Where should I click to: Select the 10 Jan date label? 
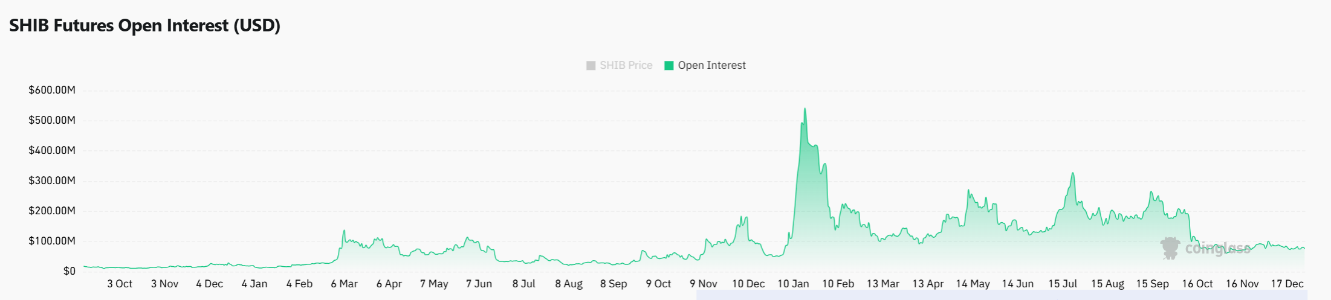(x=793, y=284)
